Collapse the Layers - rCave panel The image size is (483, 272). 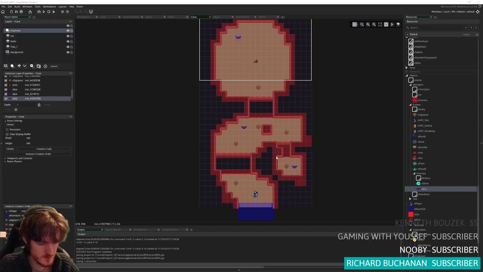click(x=70, y=22)
